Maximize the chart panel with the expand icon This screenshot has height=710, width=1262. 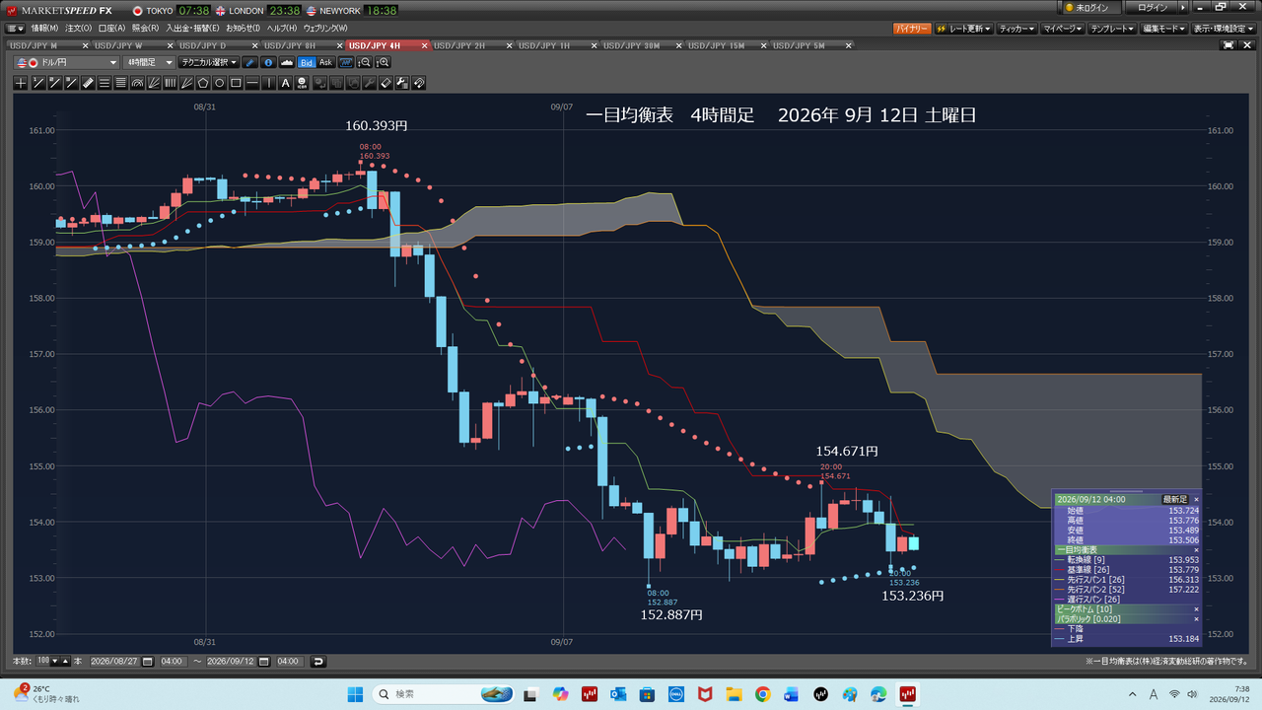1227,45
